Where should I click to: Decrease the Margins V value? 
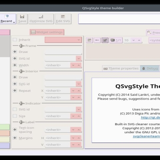73,145
